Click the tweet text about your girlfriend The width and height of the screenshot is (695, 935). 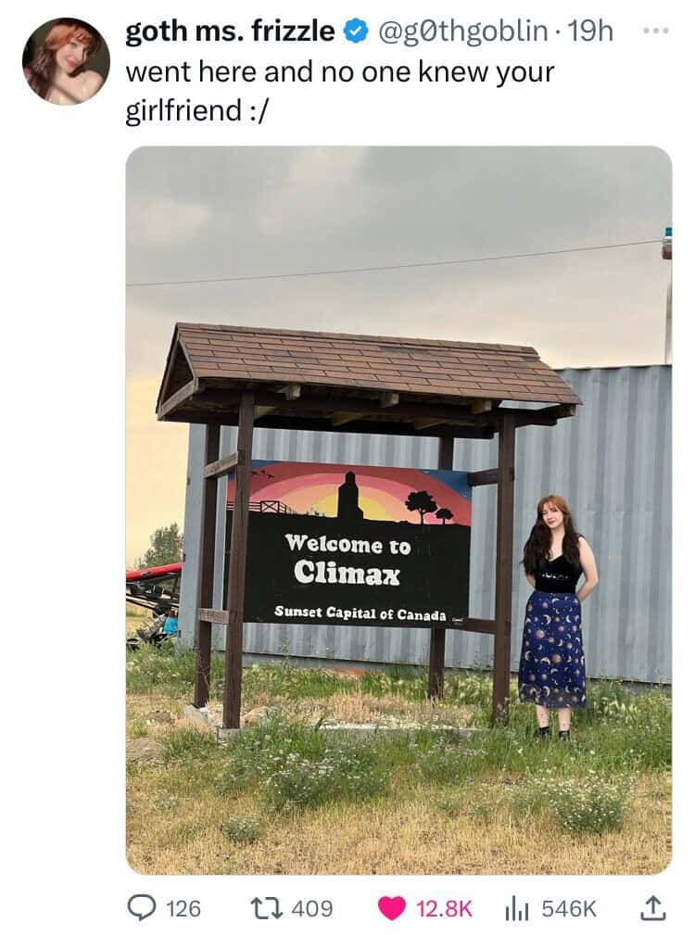(340, 91)
